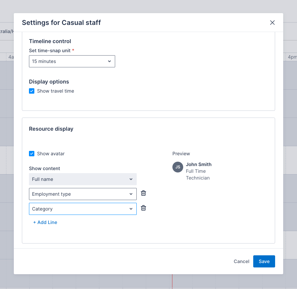This screenshot has width=297, height=289.
Task: Click the + Add Line link
Action: pyautogui.click(x=45, y=222)
